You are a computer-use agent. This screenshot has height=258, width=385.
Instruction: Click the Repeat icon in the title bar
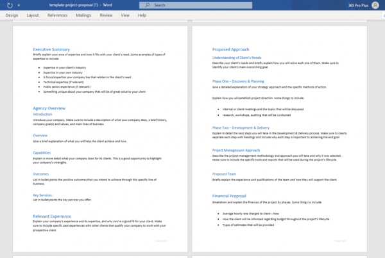(x=10, y=5)
